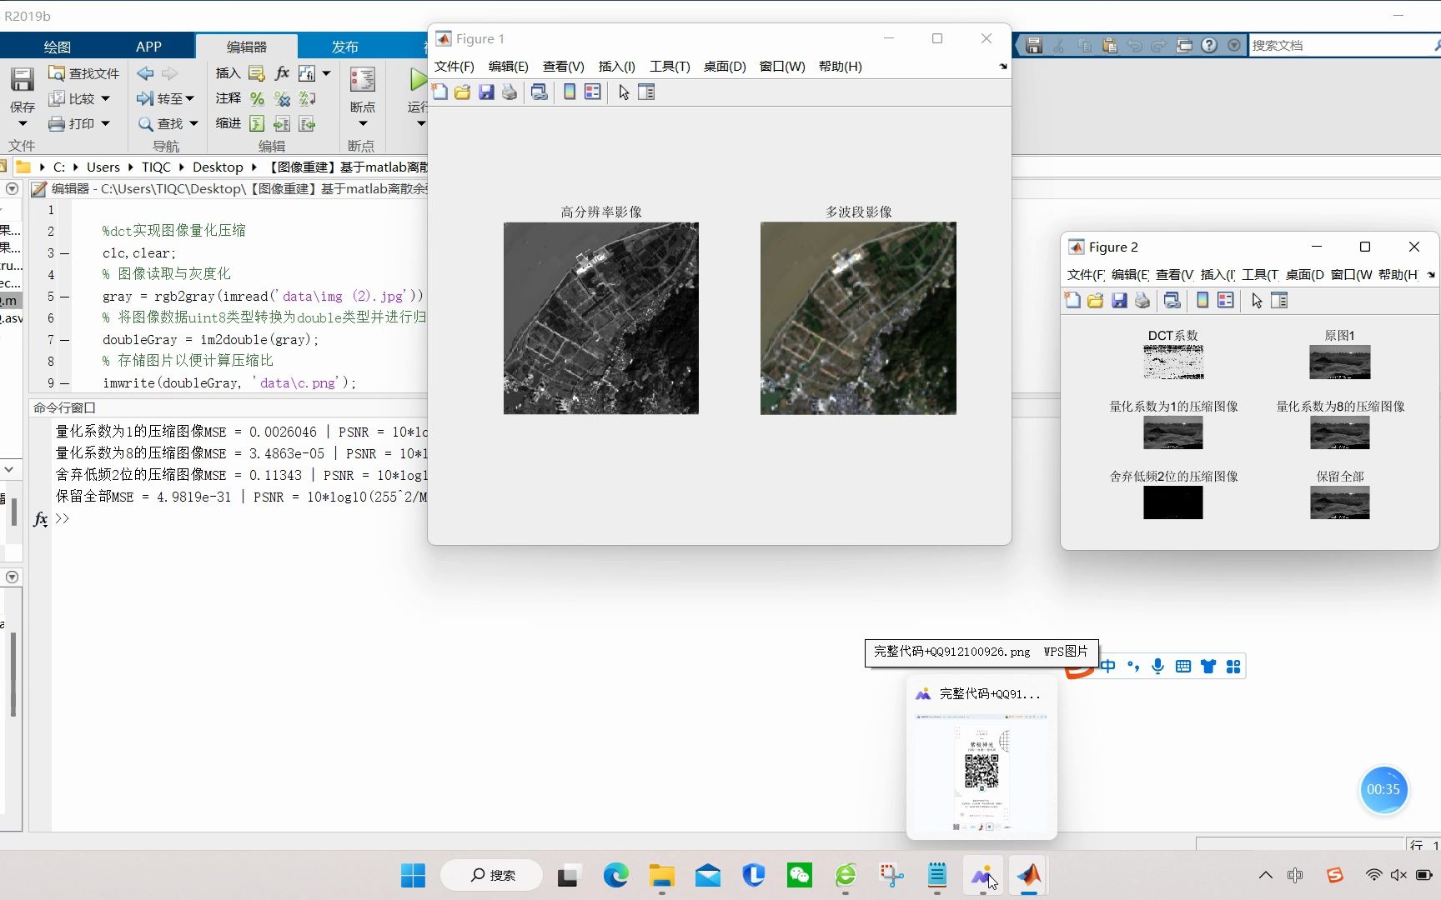Open the property inspector in Figure 2
This screenshot has width=1441, height=900.
(1279, 301)
